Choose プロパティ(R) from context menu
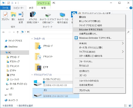 tap(99, 90)
